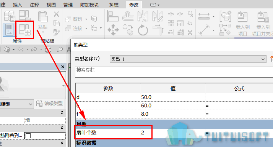This screenshot has height=147, width=273.
Task: Open the Measure tool dropdown arrow
Action: click(x=213, y=30)
